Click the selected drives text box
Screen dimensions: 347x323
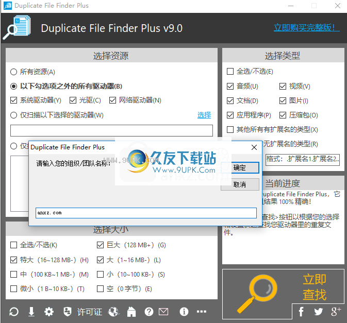111,130
